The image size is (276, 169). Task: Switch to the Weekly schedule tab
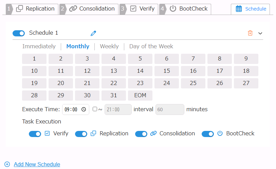[109, 47]
